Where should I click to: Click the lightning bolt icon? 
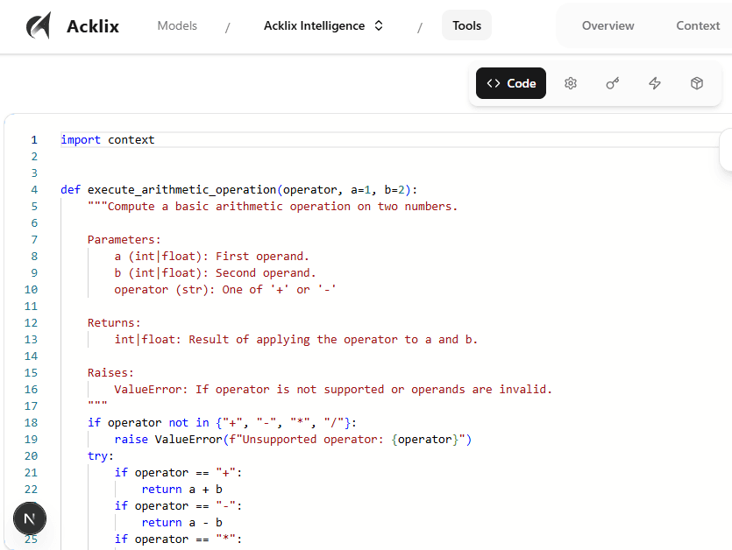click(x=655, y=83)
